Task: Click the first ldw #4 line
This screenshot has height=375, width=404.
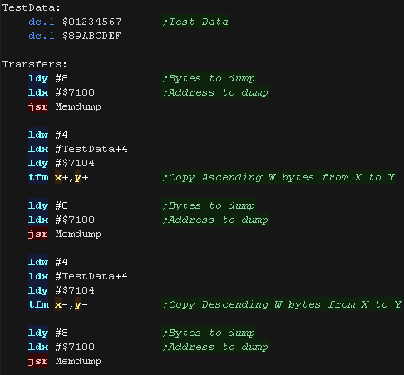Action: pyautogui.click(x=48, y=135)
